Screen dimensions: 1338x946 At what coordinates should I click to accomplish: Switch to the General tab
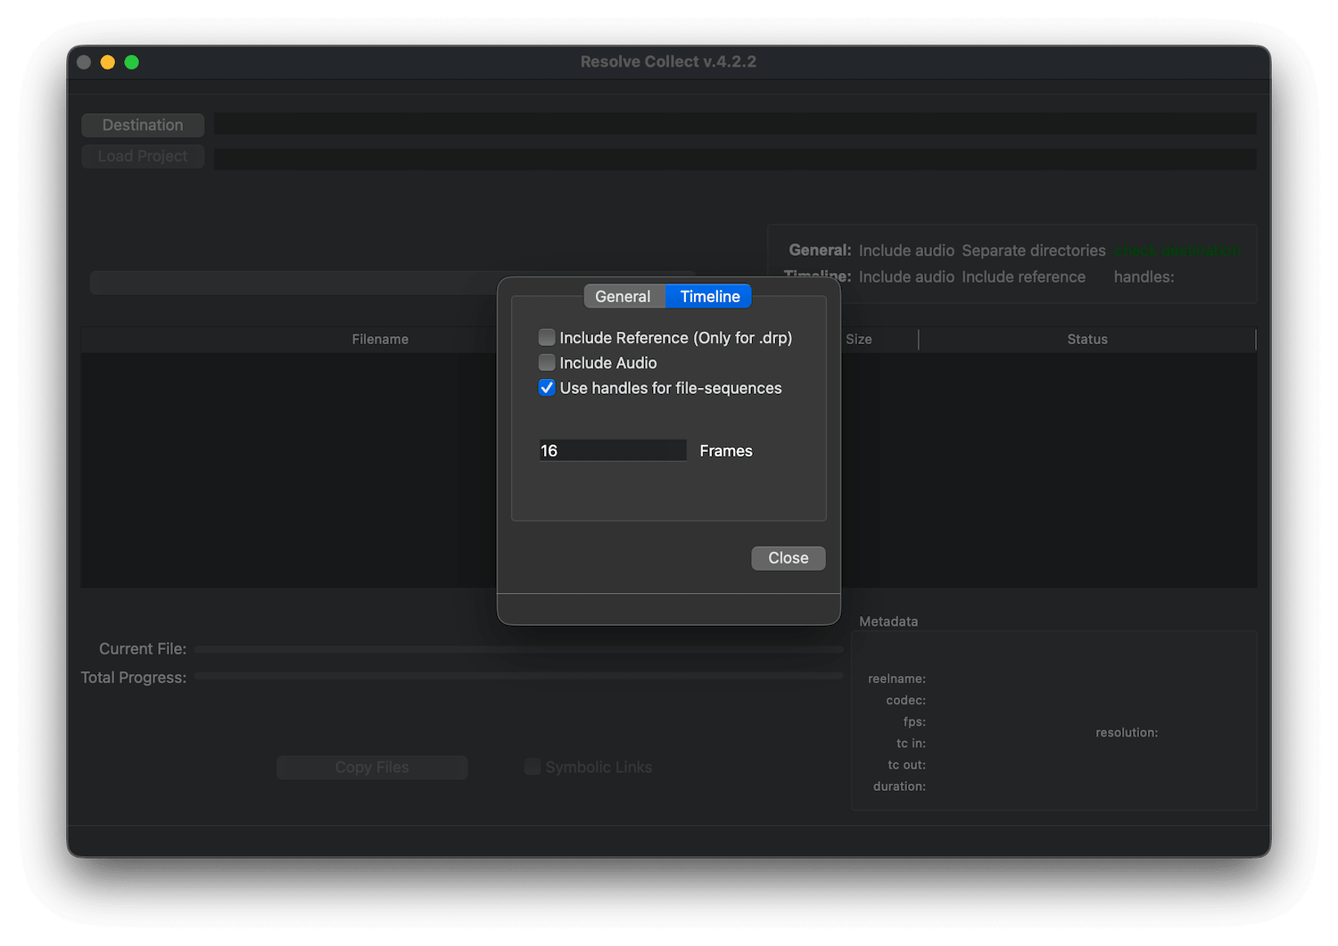623,297
